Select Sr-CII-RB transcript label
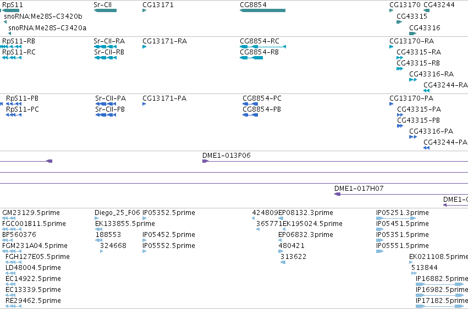This screenshot has height=309, width=468. [x=109, y=52]
